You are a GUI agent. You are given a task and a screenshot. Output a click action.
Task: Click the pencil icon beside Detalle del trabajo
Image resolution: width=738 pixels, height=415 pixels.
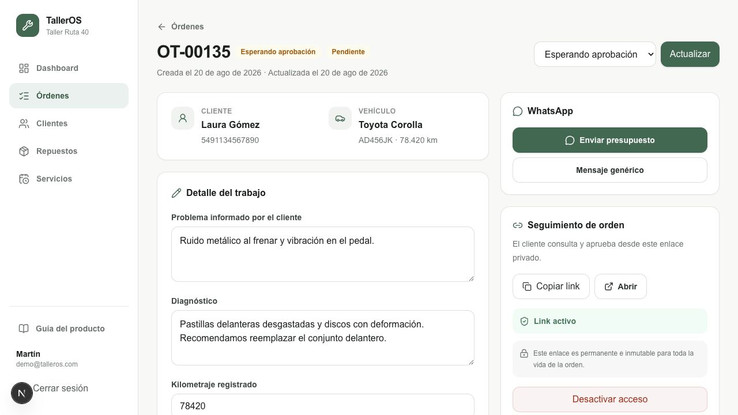coord(176,193)
